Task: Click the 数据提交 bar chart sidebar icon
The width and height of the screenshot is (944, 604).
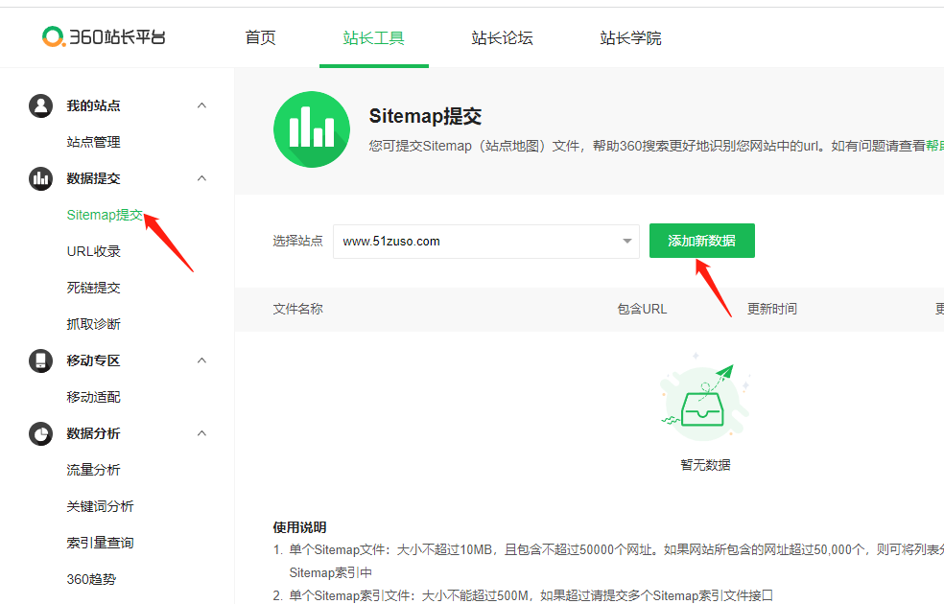Action: coord(40,178)
